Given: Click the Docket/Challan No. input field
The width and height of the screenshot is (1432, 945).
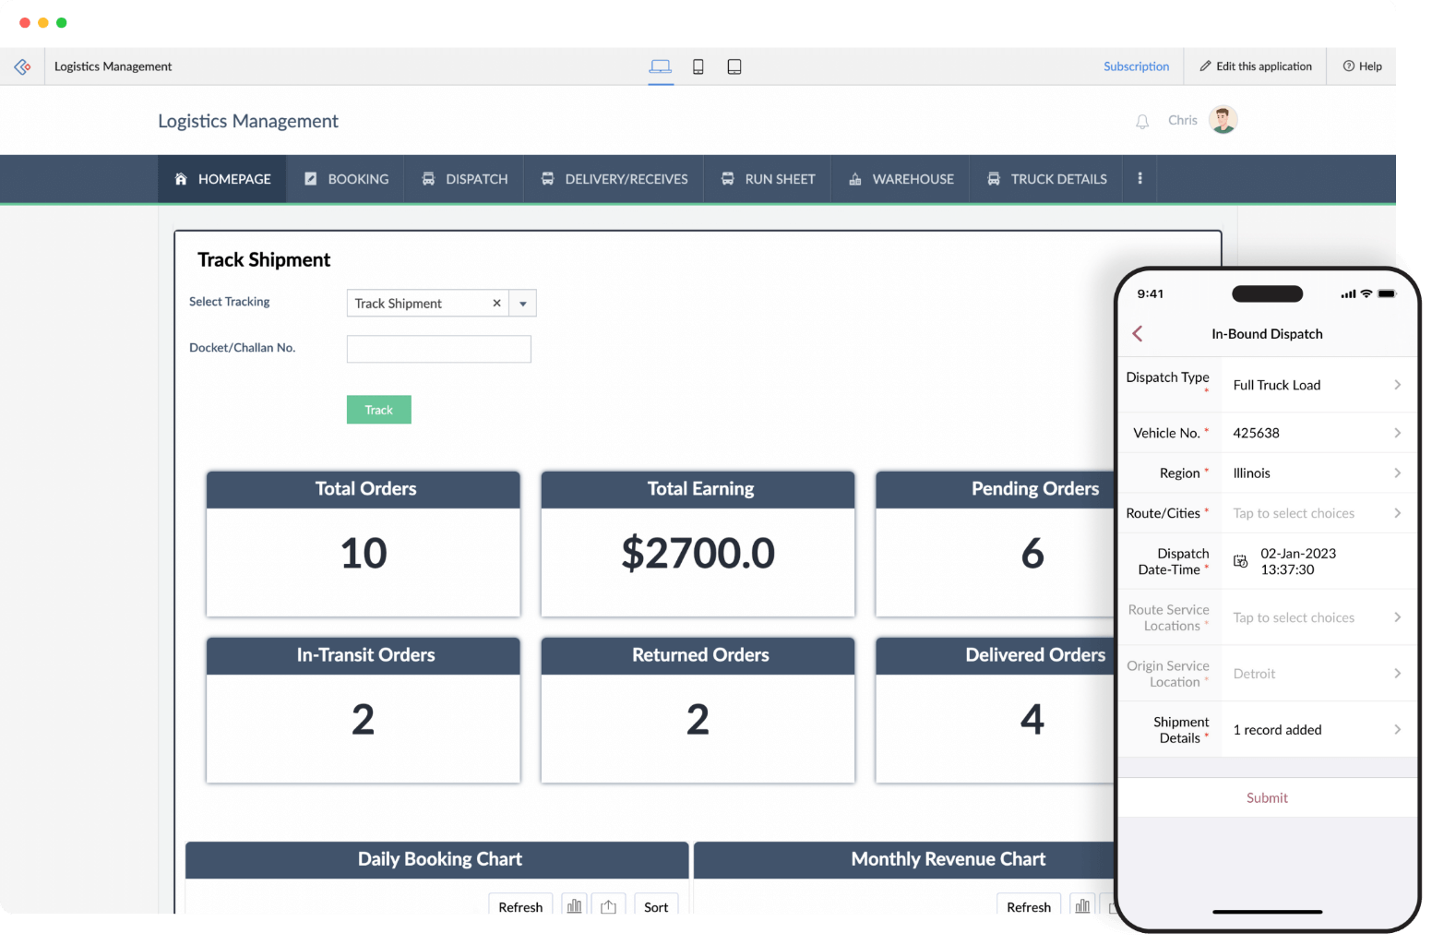Looking at the screenshot, I should pyautogui.click(x=438, y=349).
